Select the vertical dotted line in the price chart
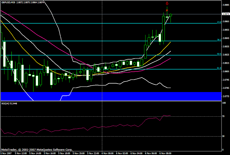230x155 pixels. coord(102,51)
